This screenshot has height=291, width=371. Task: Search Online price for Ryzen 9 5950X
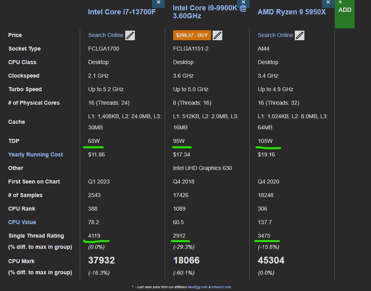[275, 35]
